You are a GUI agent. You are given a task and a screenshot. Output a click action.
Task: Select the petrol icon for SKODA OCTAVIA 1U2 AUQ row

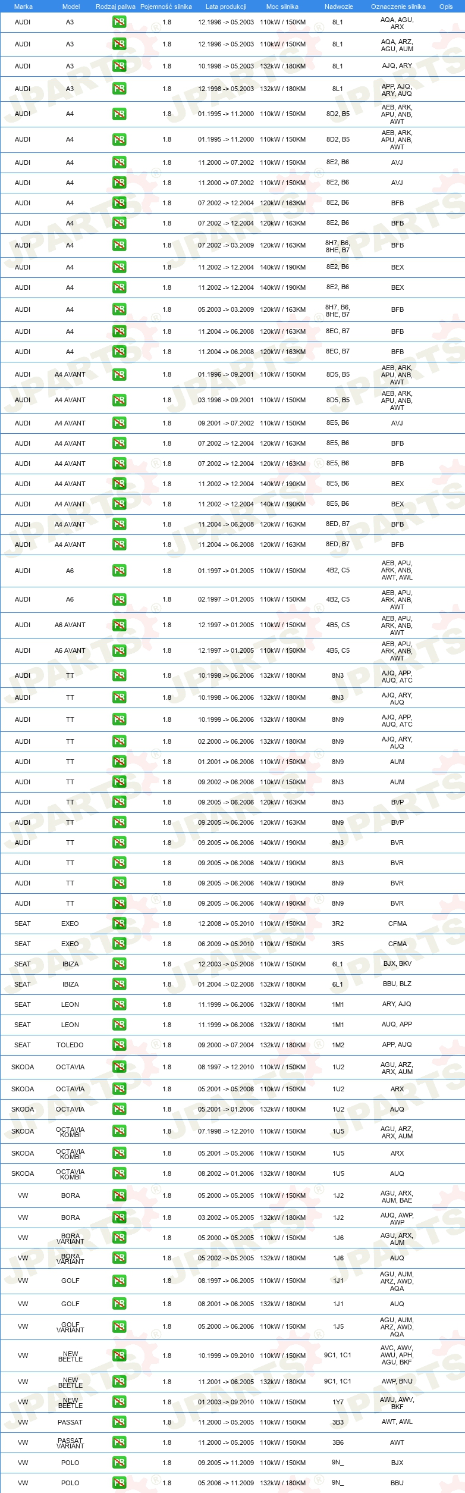120,1110
